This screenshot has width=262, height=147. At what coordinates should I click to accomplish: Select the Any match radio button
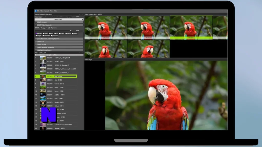pos(41,28)
